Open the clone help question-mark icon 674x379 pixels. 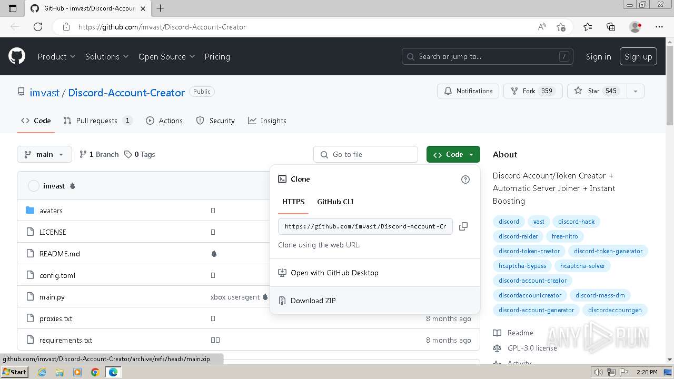[465, 179]
